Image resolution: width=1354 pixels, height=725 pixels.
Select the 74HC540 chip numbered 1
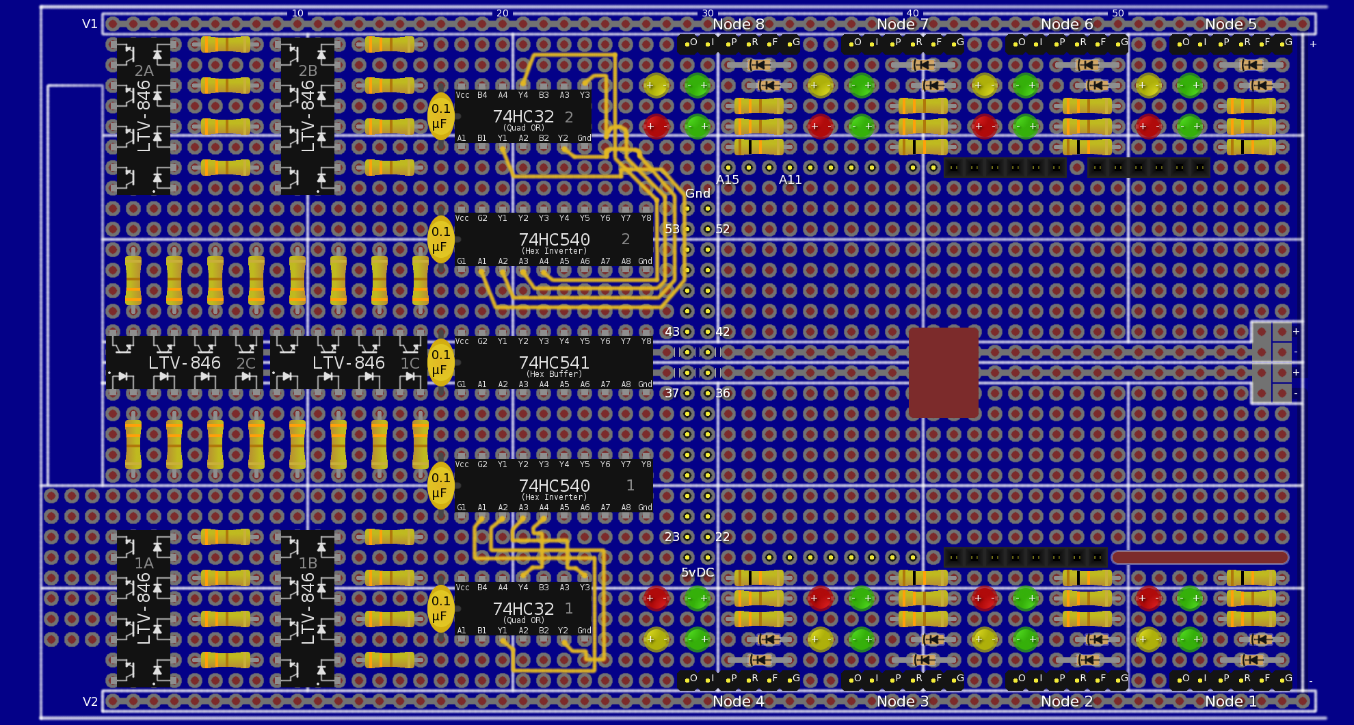click(x=554, y=486)
